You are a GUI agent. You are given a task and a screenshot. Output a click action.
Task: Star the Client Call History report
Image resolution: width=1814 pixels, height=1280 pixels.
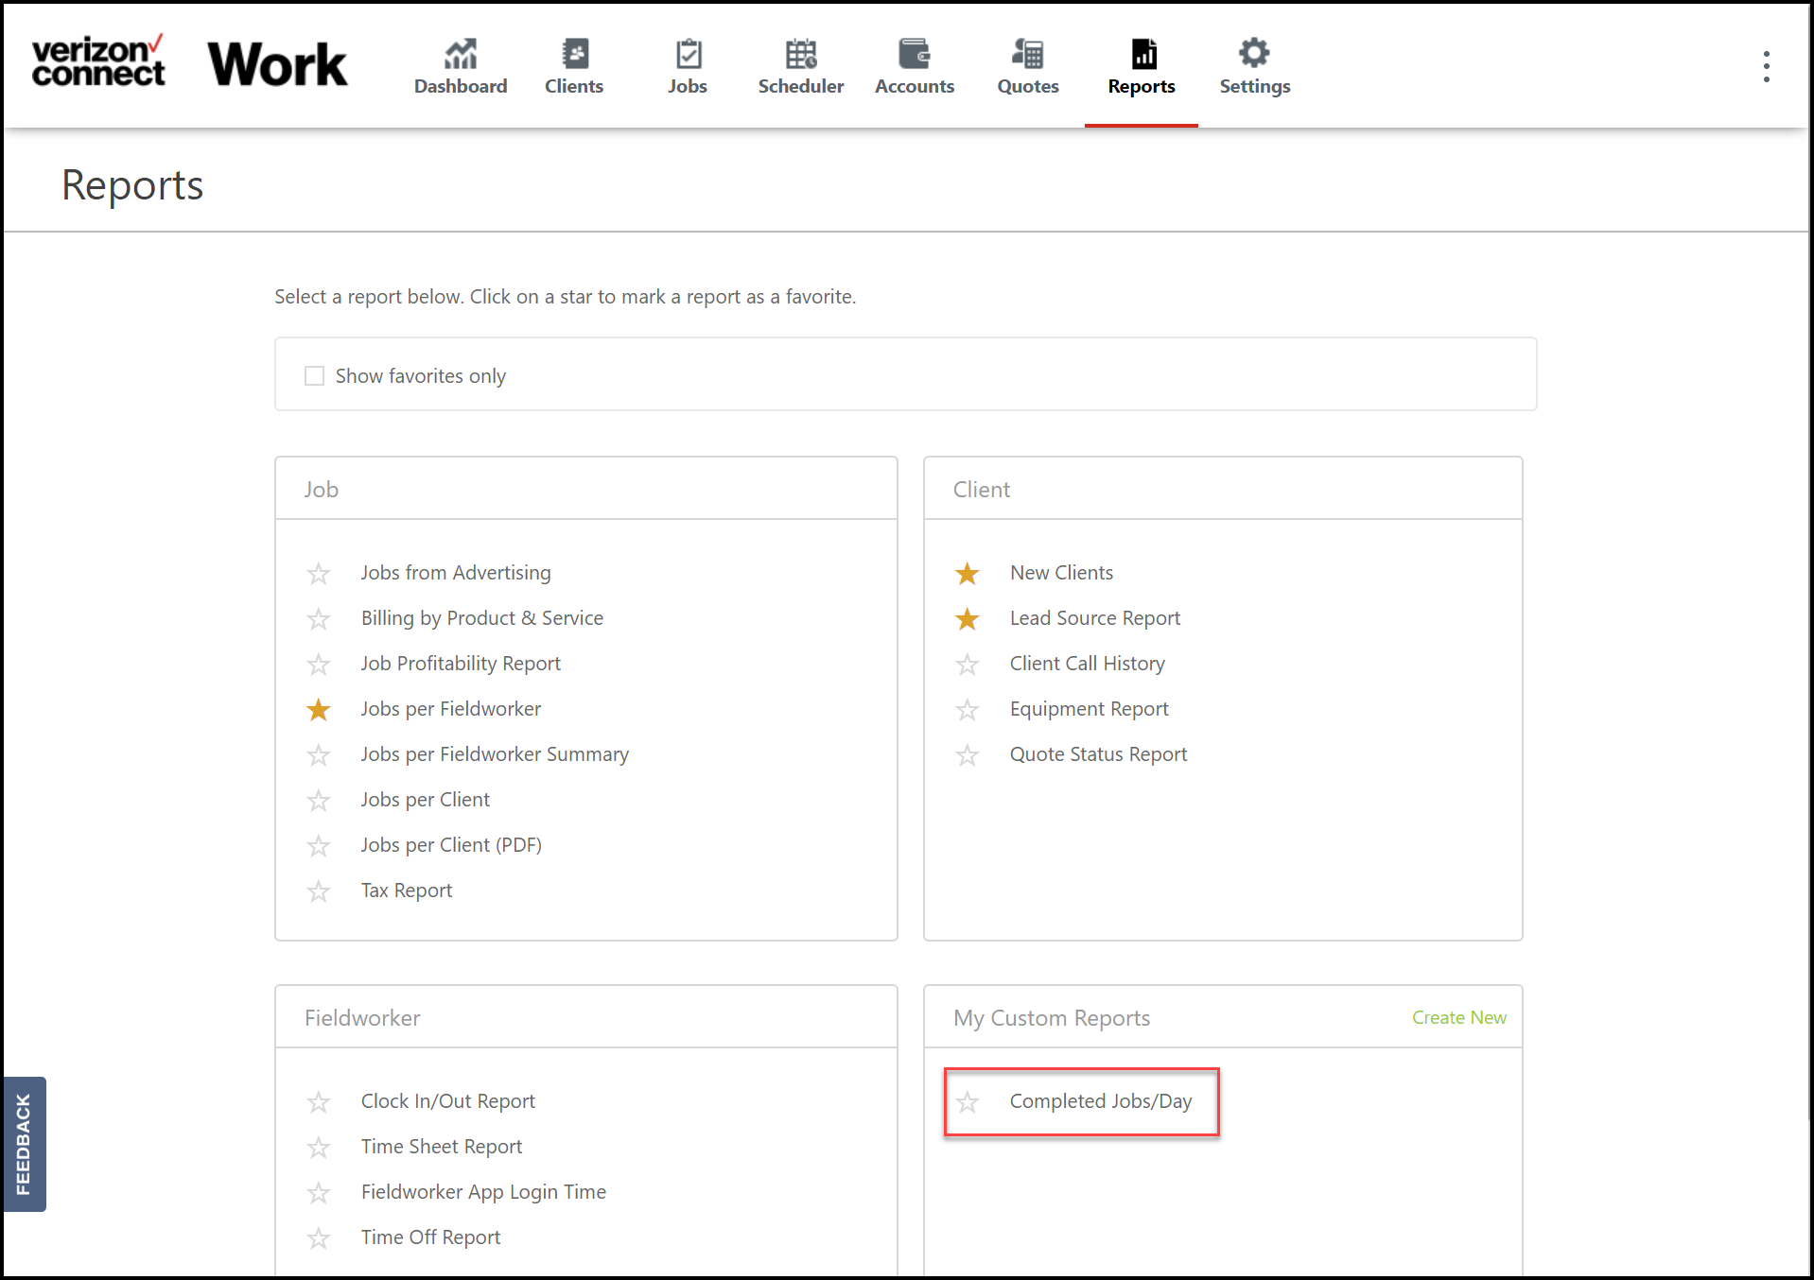tap(968, 665)
